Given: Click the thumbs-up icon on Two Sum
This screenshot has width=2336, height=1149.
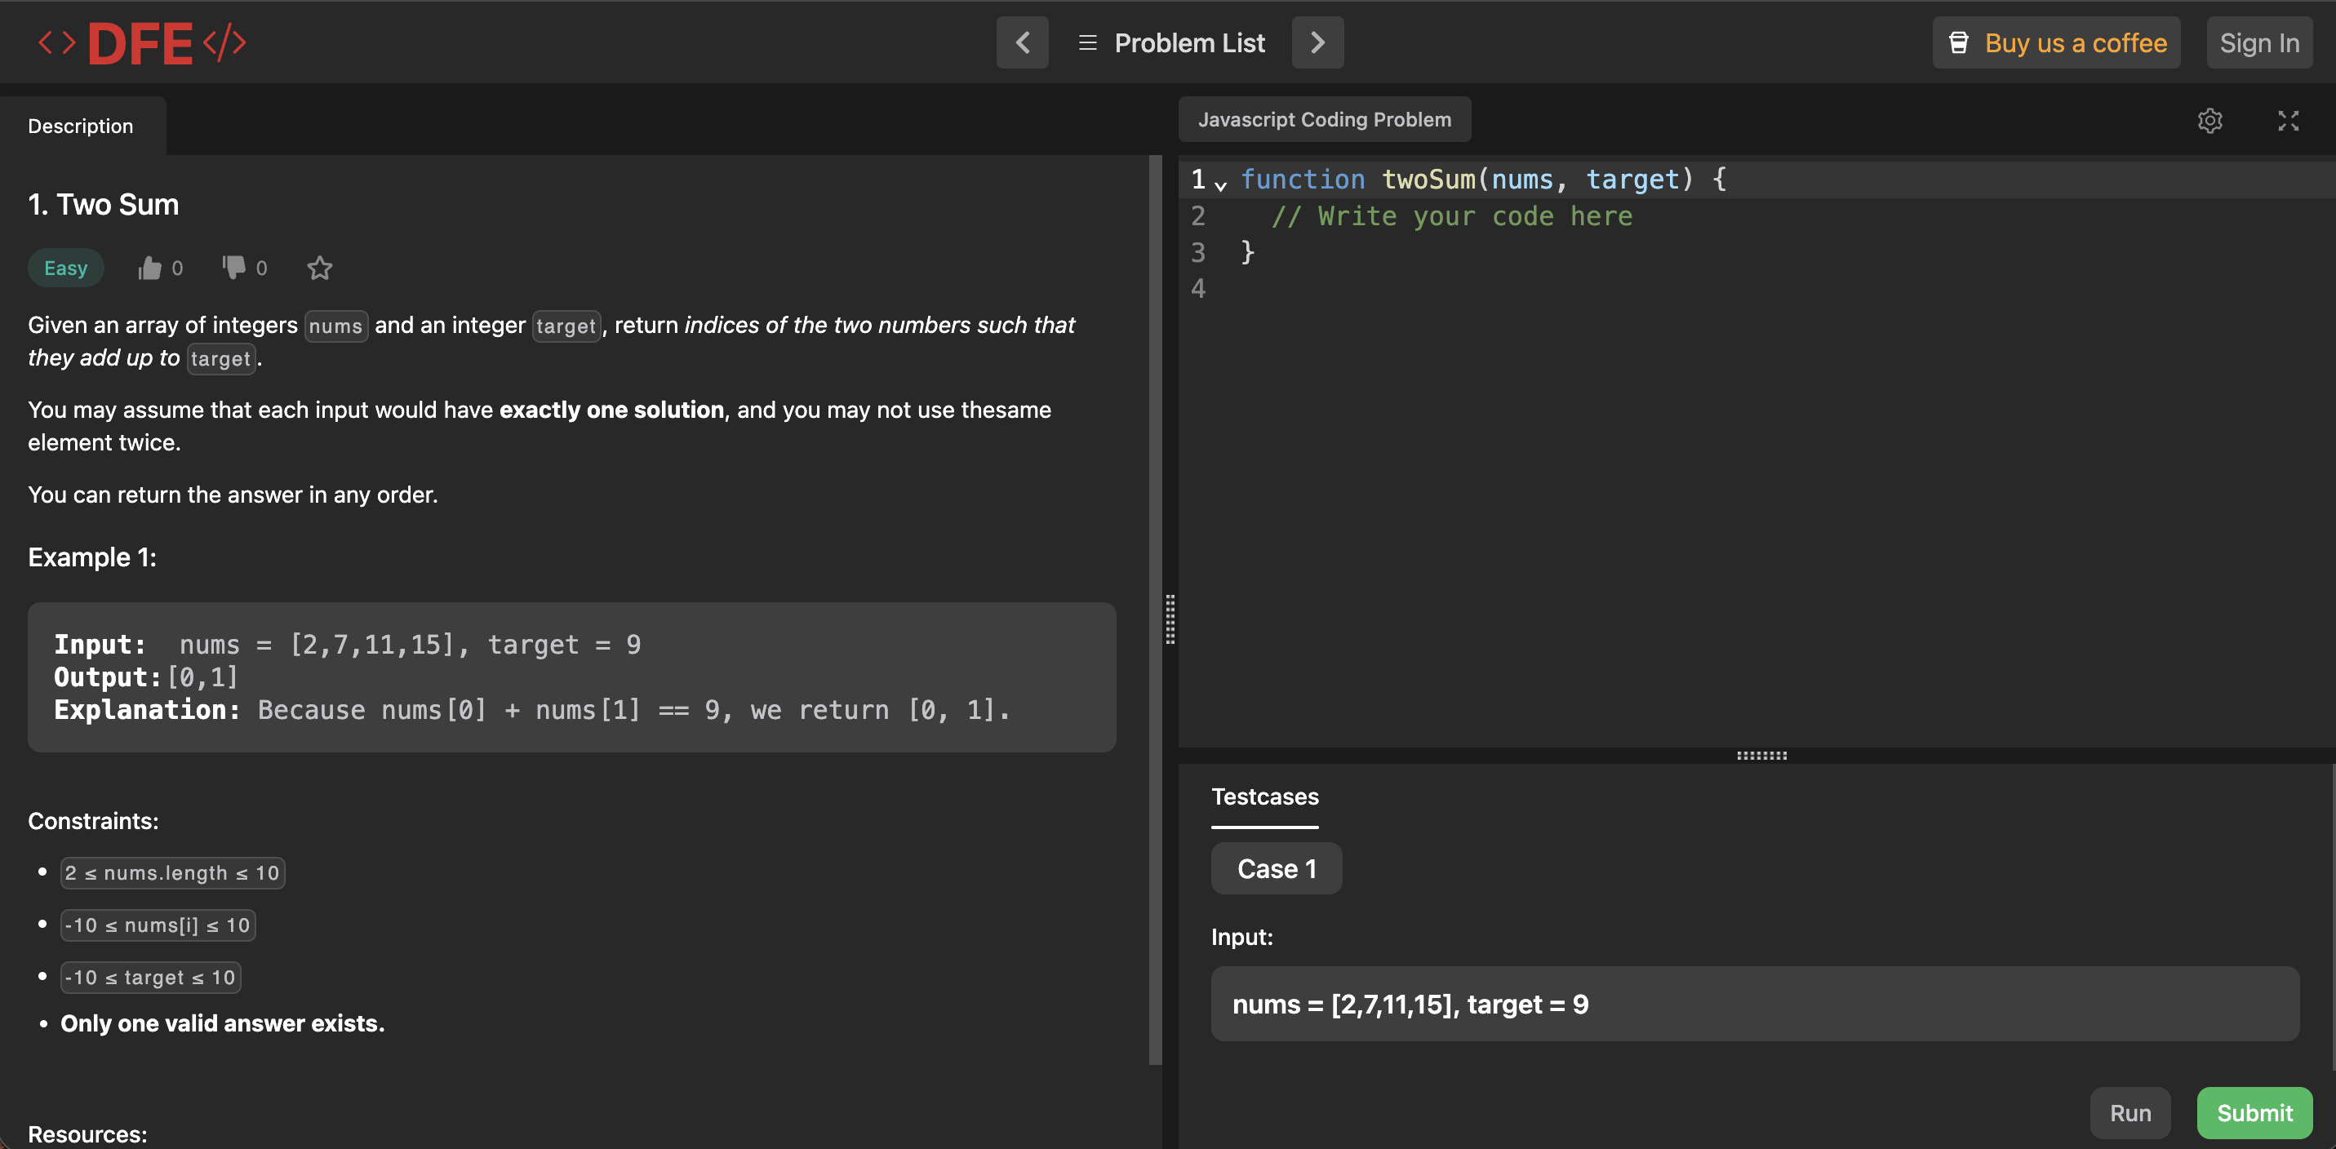Looking at the screenshot, I should coord(149,268).
